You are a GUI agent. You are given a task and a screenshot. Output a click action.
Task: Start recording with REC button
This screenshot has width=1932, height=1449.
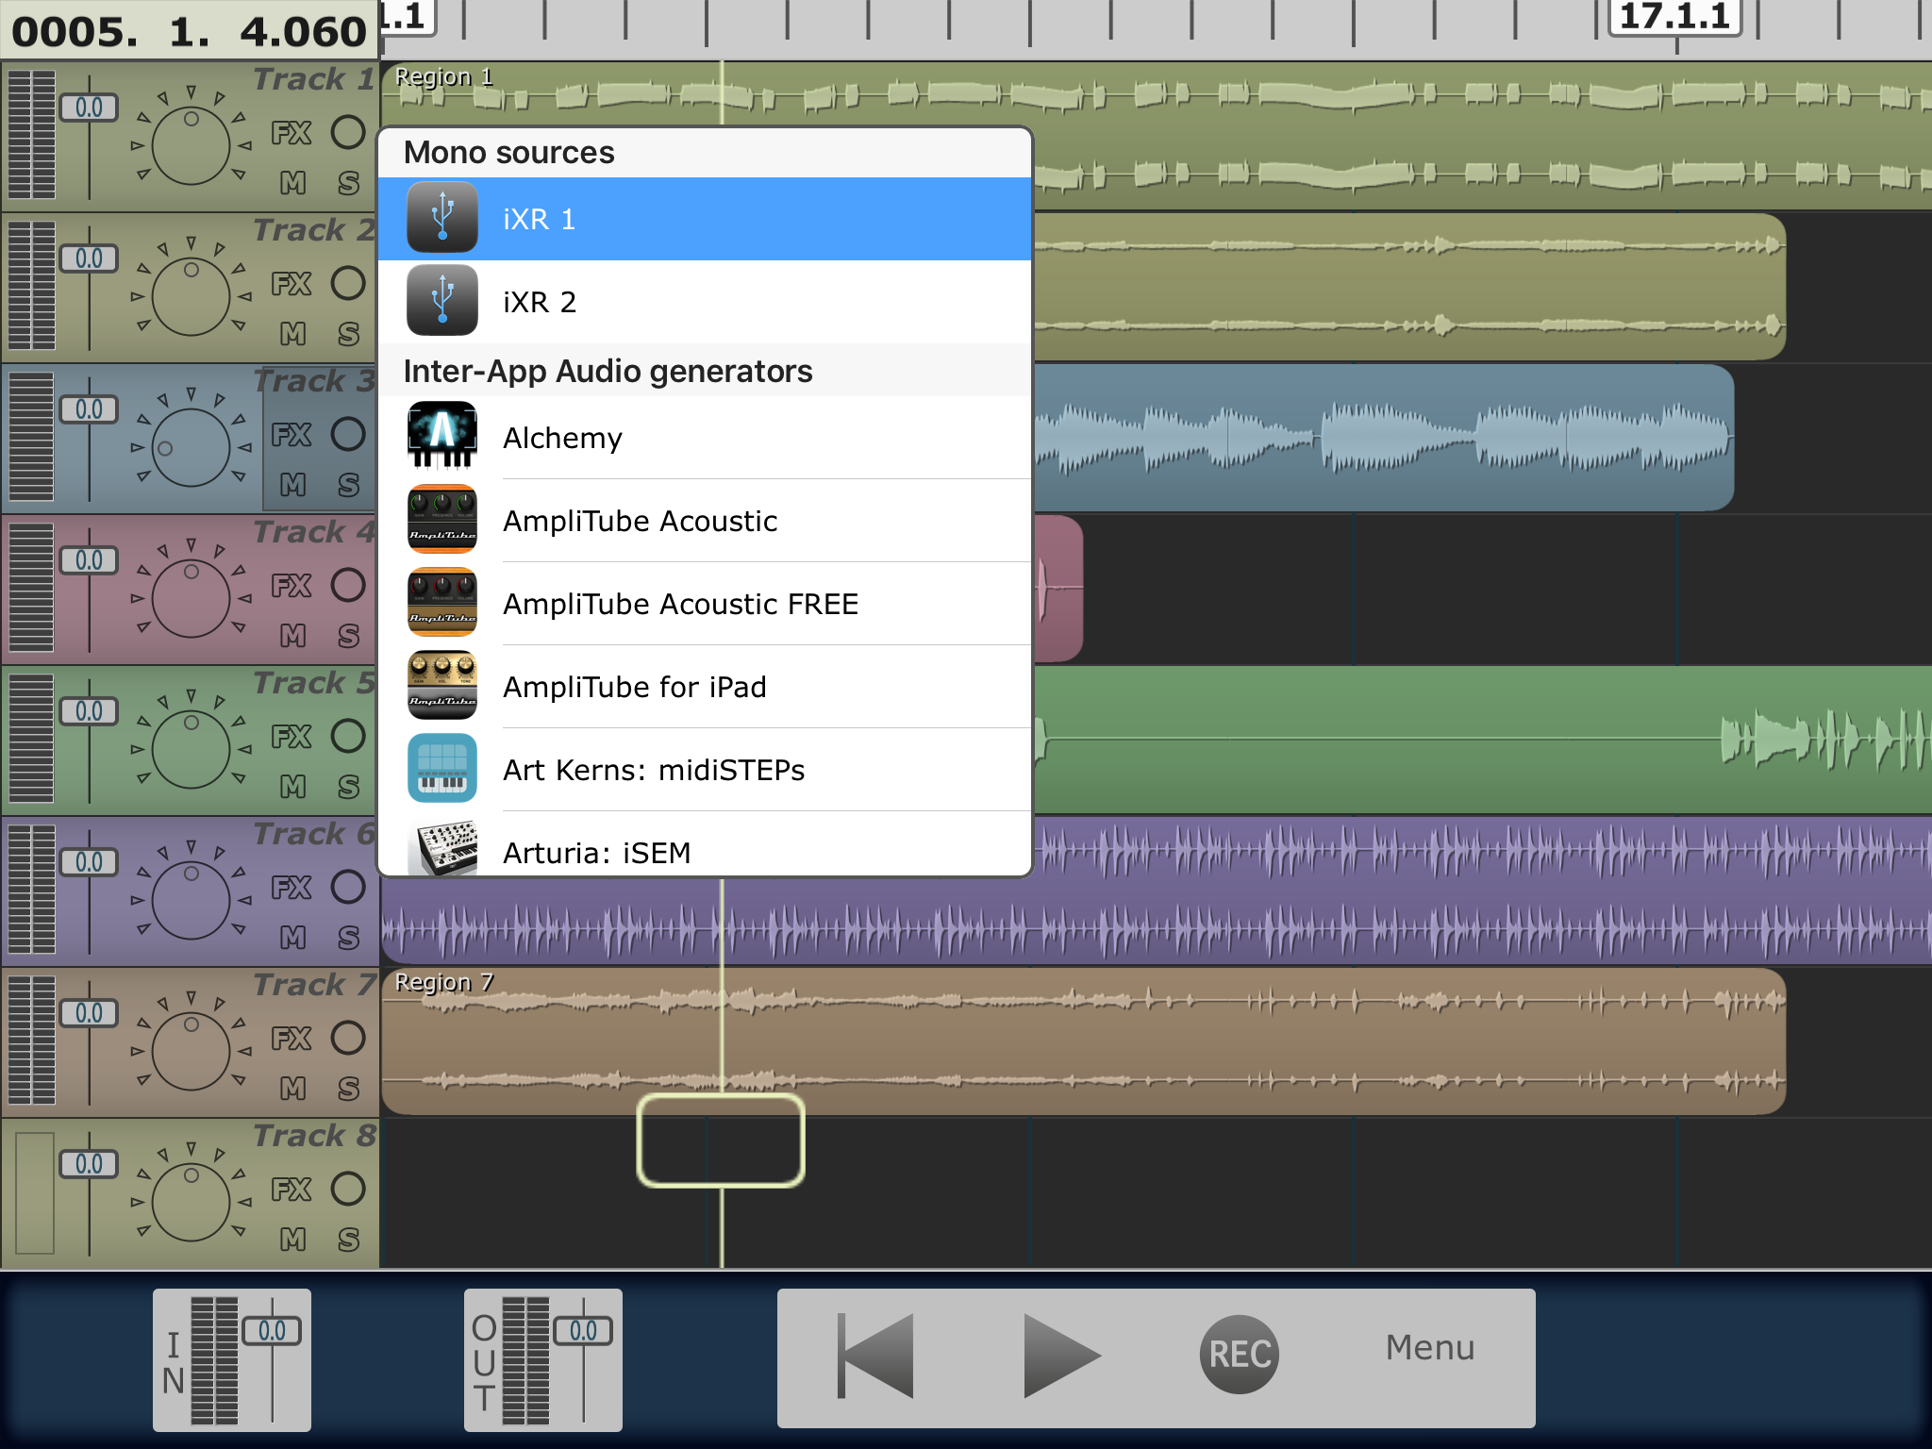click(x=1240, y=1355)
